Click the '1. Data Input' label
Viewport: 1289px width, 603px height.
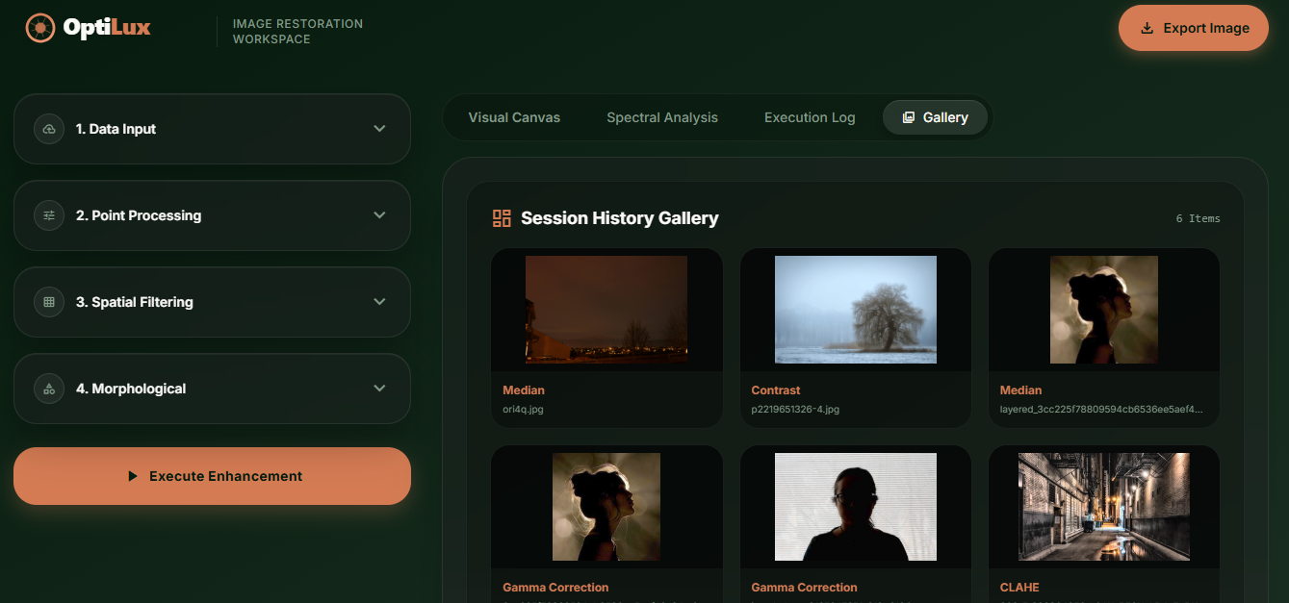[116, 129]
